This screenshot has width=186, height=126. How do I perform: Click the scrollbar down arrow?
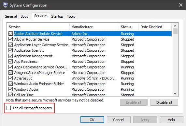coord(175,94)
